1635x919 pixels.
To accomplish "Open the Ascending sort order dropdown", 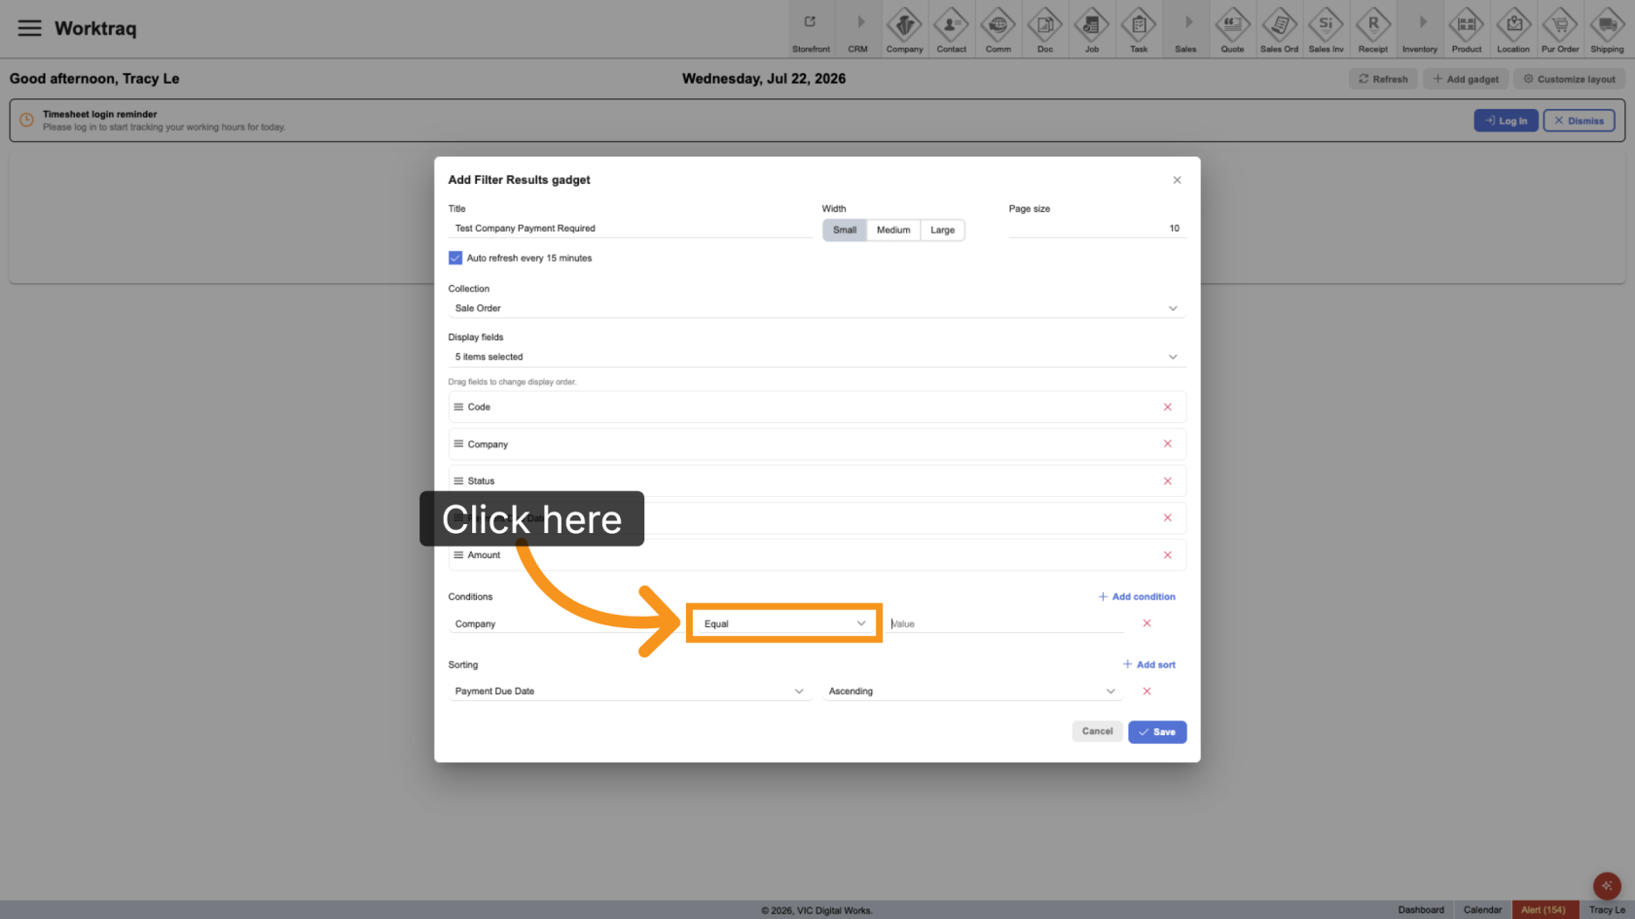I will pos(973,691).
